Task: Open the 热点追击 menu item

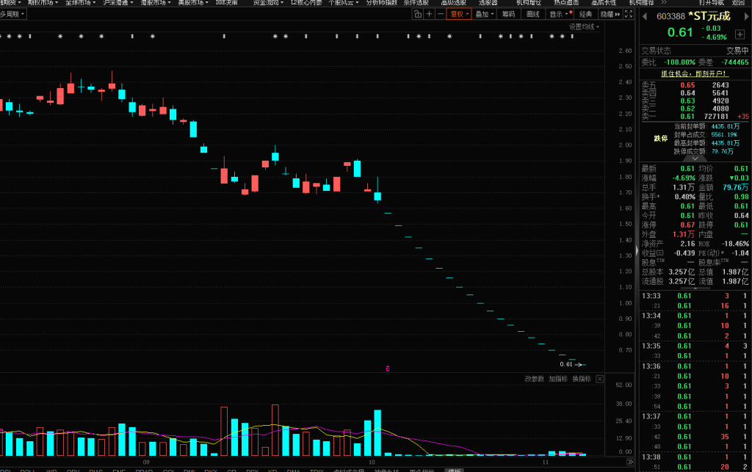Action: tap(565, 3)
